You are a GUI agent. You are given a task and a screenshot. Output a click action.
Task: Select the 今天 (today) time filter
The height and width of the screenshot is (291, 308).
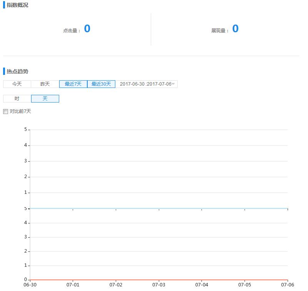pos(17,84)
